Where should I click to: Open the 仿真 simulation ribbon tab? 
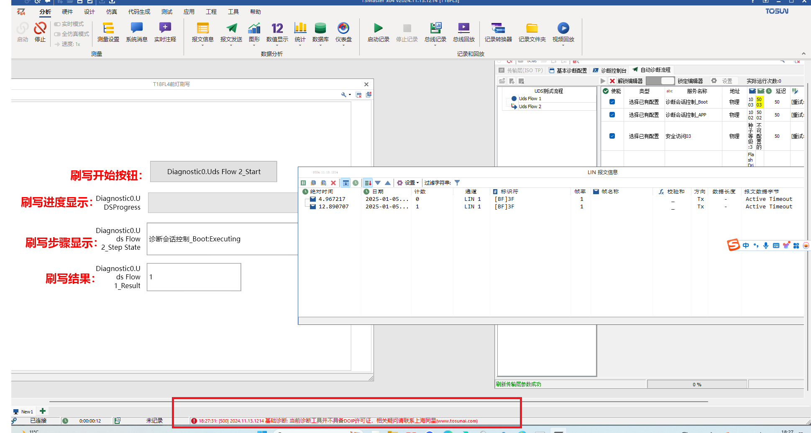pyautogui.click(x=112, y=12)
